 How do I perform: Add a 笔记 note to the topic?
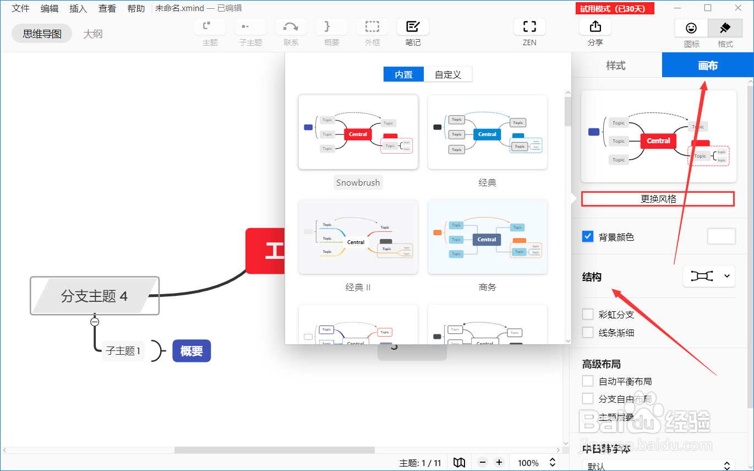pyautogui.click(x=413, y=26)
